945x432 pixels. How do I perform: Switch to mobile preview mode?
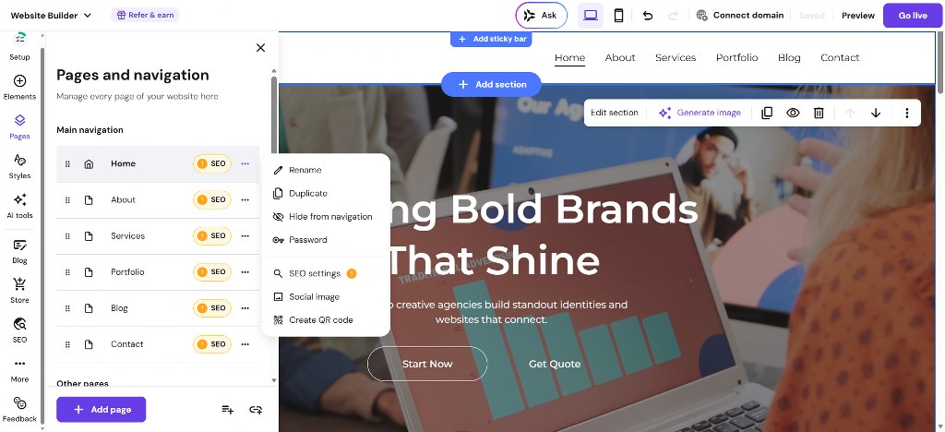[618, 16]
